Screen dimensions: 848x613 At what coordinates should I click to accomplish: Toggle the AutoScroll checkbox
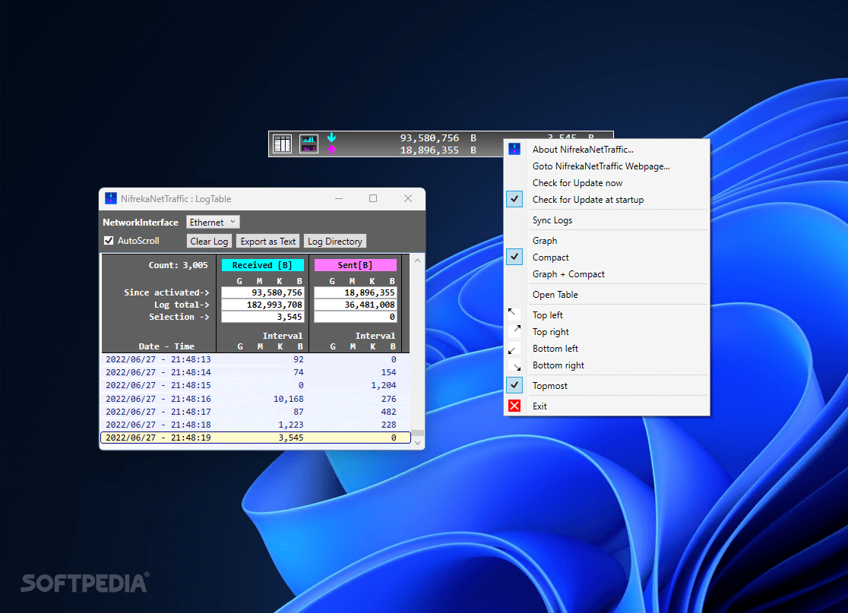[x=109, y=241]
